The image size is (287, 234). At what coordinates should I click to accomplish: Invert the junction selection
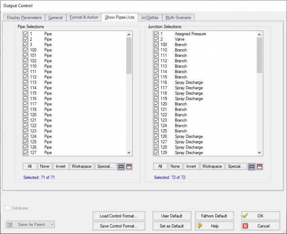coord(191,166)
